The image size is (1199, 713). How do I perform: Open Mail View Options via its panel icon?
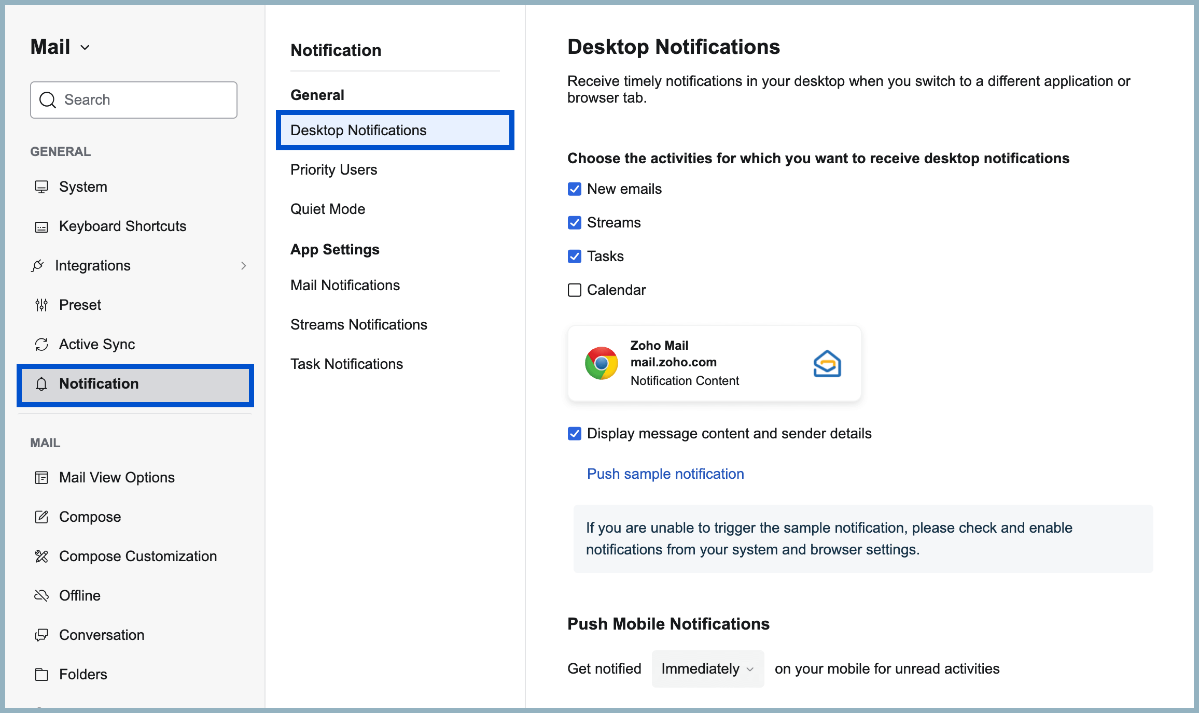[41, 477]
